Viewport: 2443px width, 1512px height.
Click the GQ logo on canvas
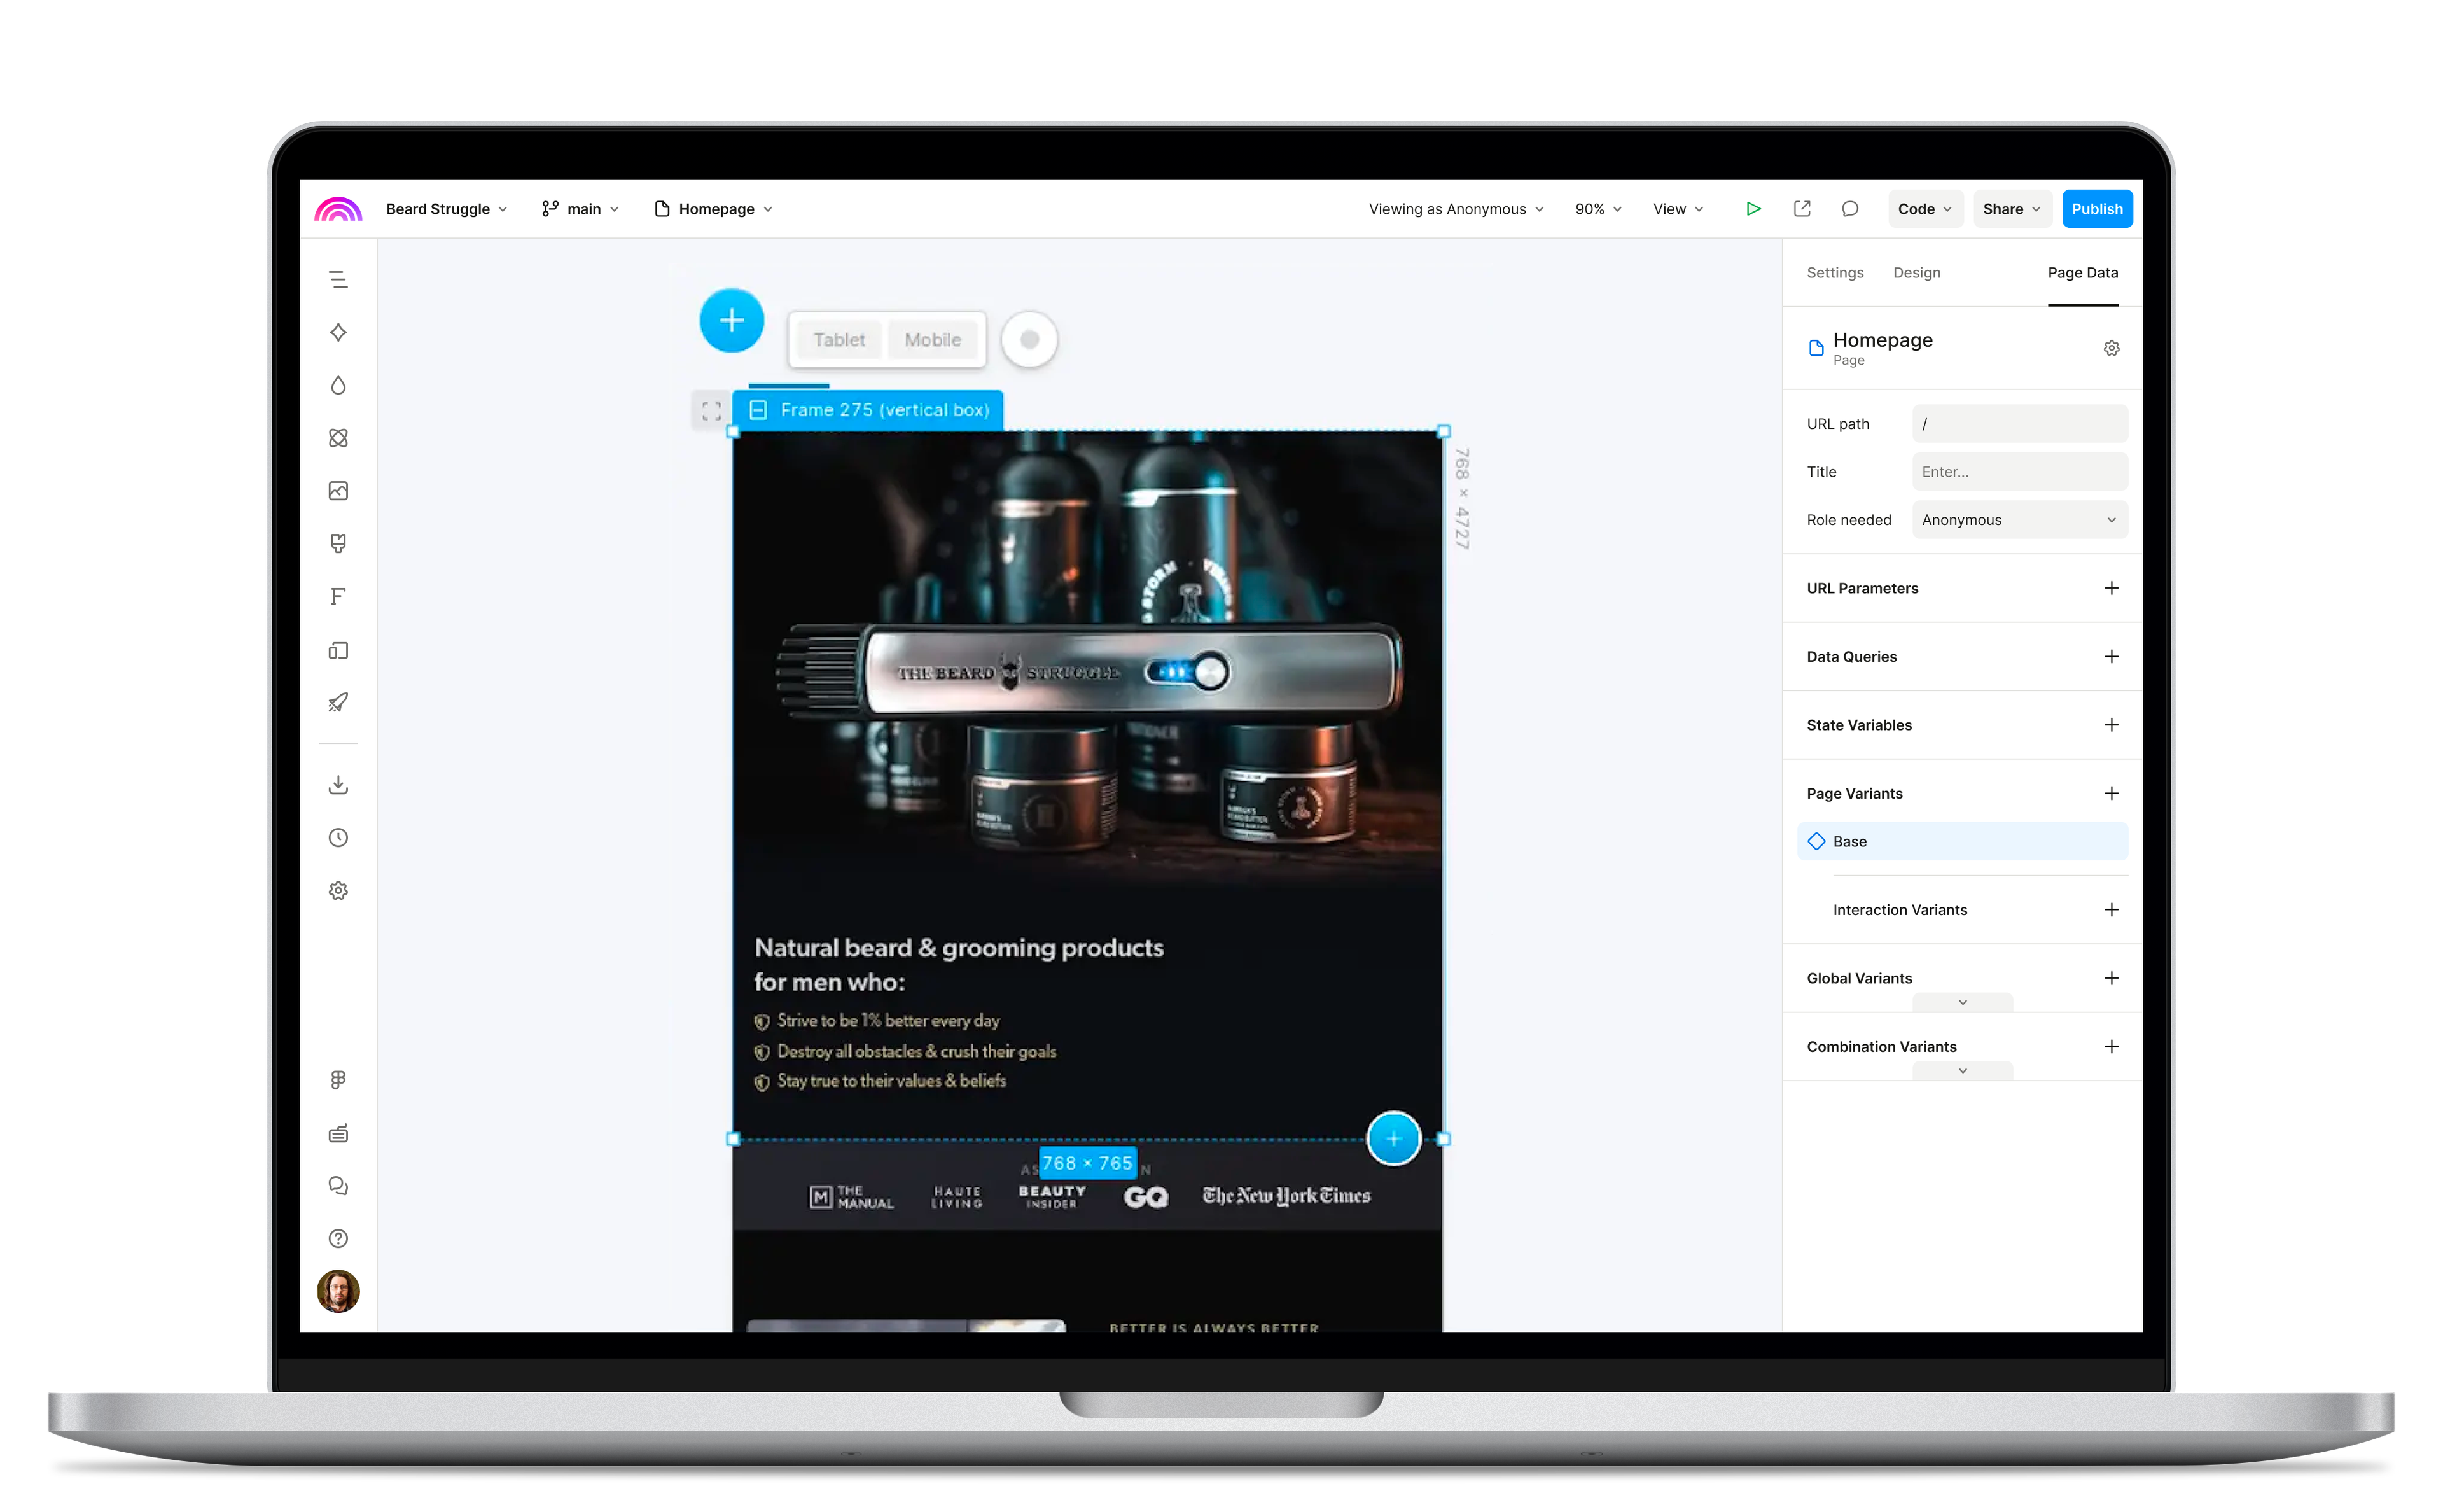point(1146,1197)
